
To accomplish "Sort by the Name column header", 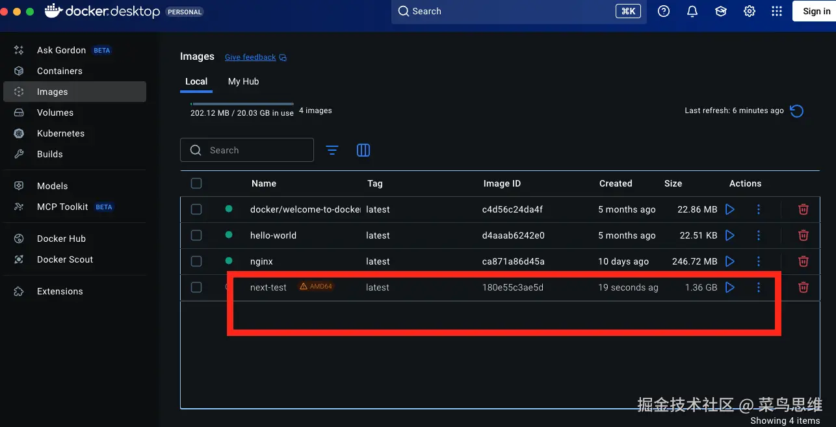I will click(x=264, y=183).
